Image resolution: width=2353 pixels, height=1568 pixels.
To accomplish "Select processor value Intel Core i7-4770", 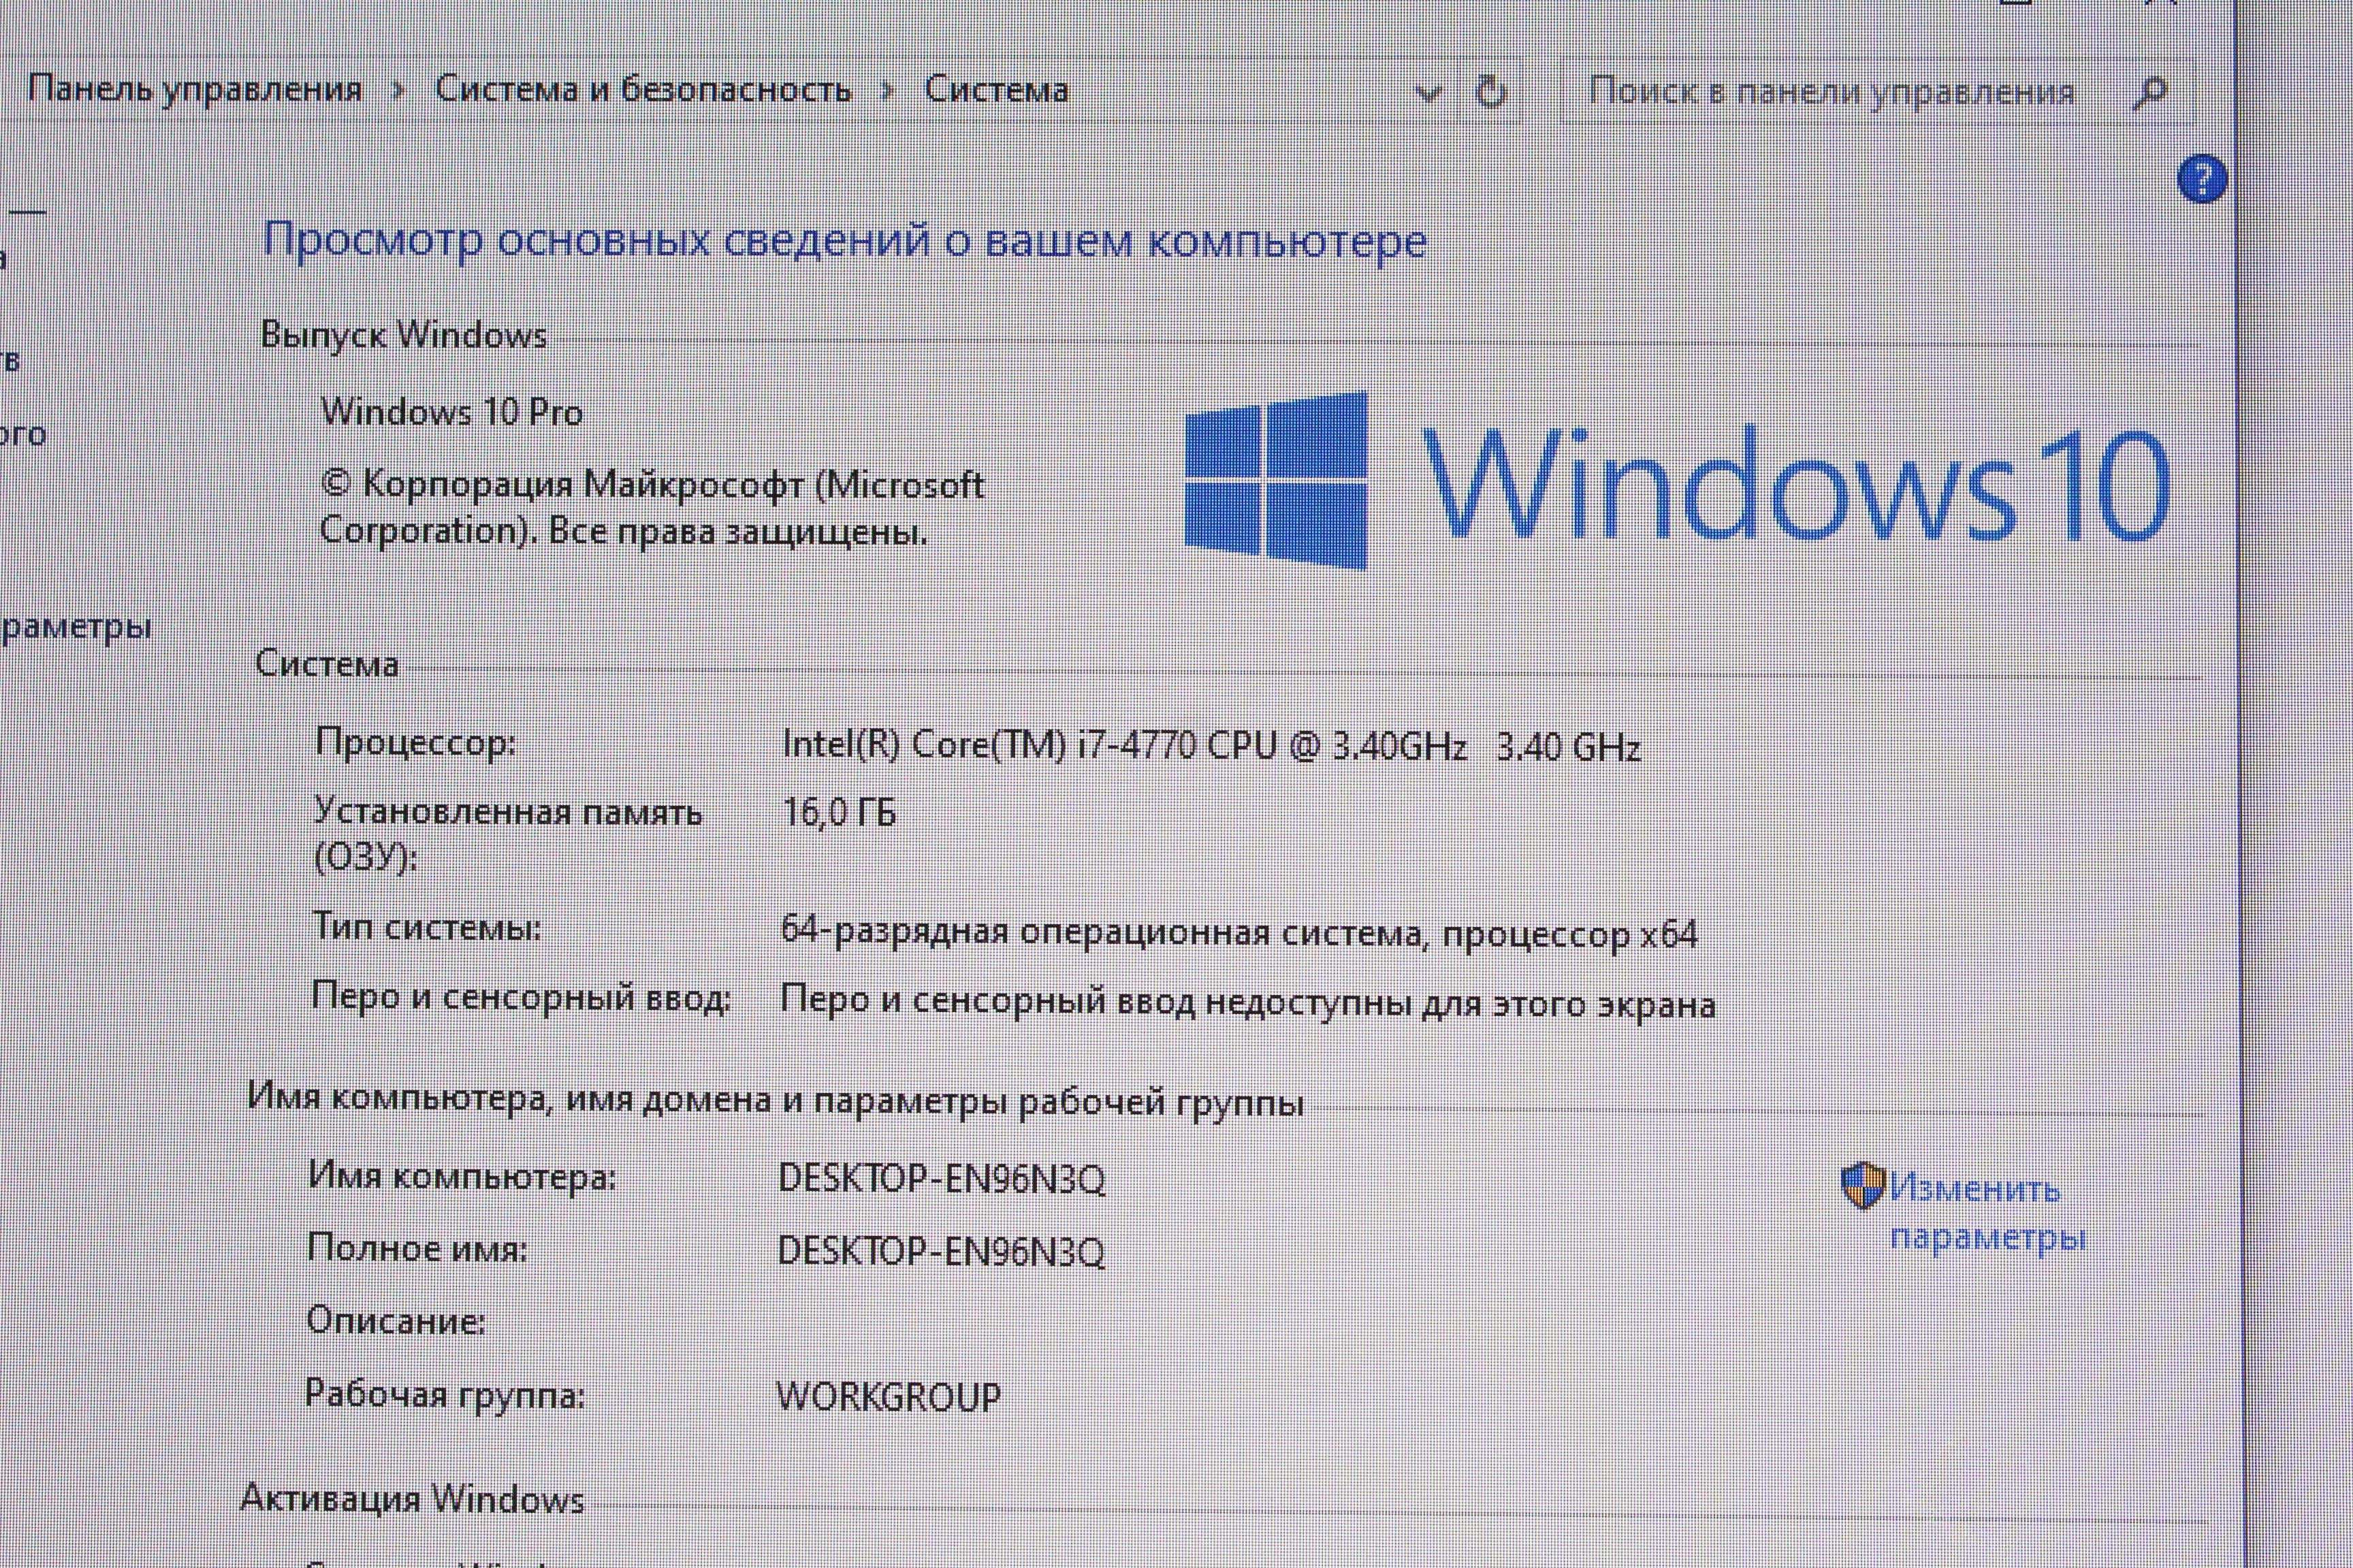I will pos(1211,746).
